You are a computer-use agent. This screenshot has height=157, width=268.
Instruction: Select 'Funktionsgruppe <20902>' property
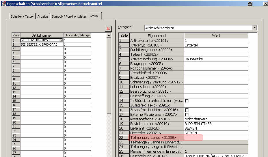pyautogui.click(x=157, y=50)
